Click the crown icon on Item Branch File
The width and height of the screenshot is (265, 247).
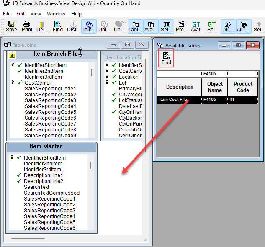(12, 54)
